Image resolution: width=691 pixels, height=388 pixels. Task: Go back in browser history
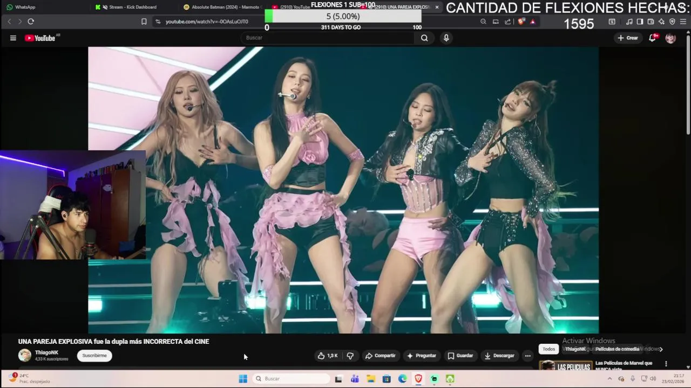click(x=9, y=22)
